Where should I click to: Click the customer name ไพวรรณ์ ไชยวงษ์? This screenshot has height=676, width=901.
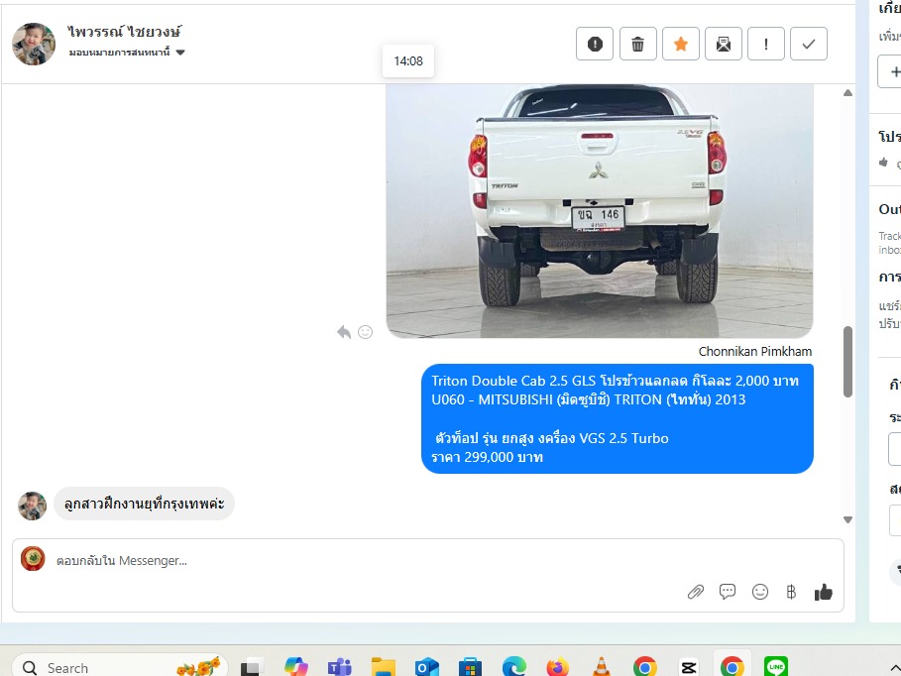click(125, 31)
